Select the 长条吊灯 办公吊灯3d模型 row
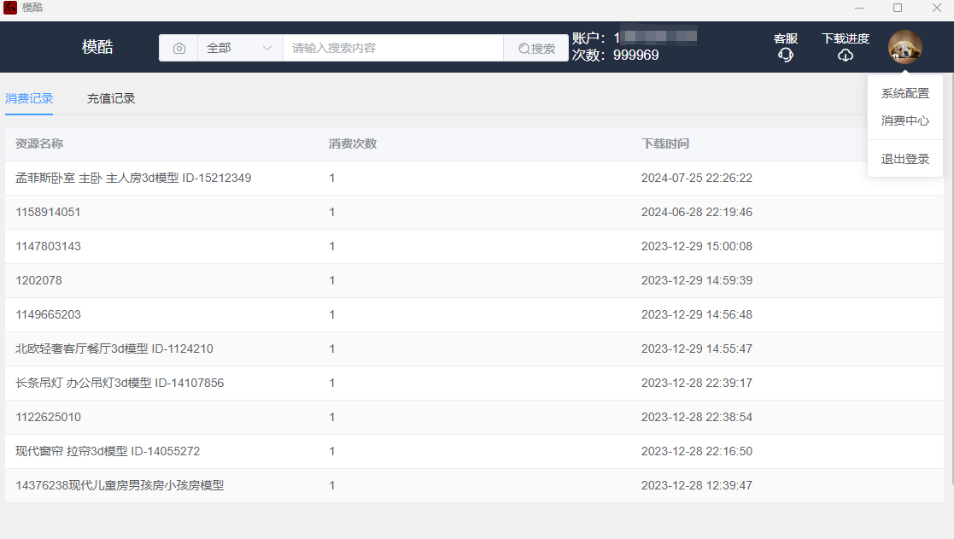The width and height of the screenshot is (954, 539). point(120,384)
